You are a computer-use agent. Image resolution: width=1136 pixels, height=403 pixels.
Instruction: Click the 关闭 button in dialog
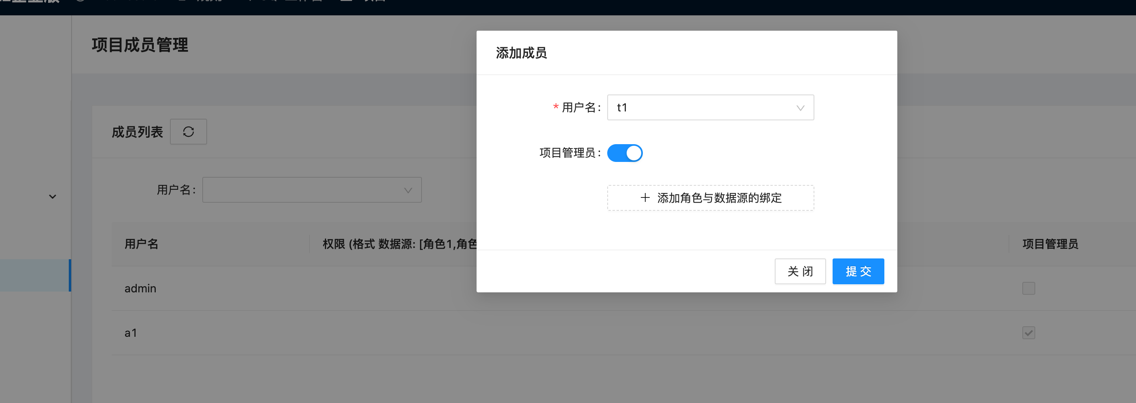tap(800, 271)
